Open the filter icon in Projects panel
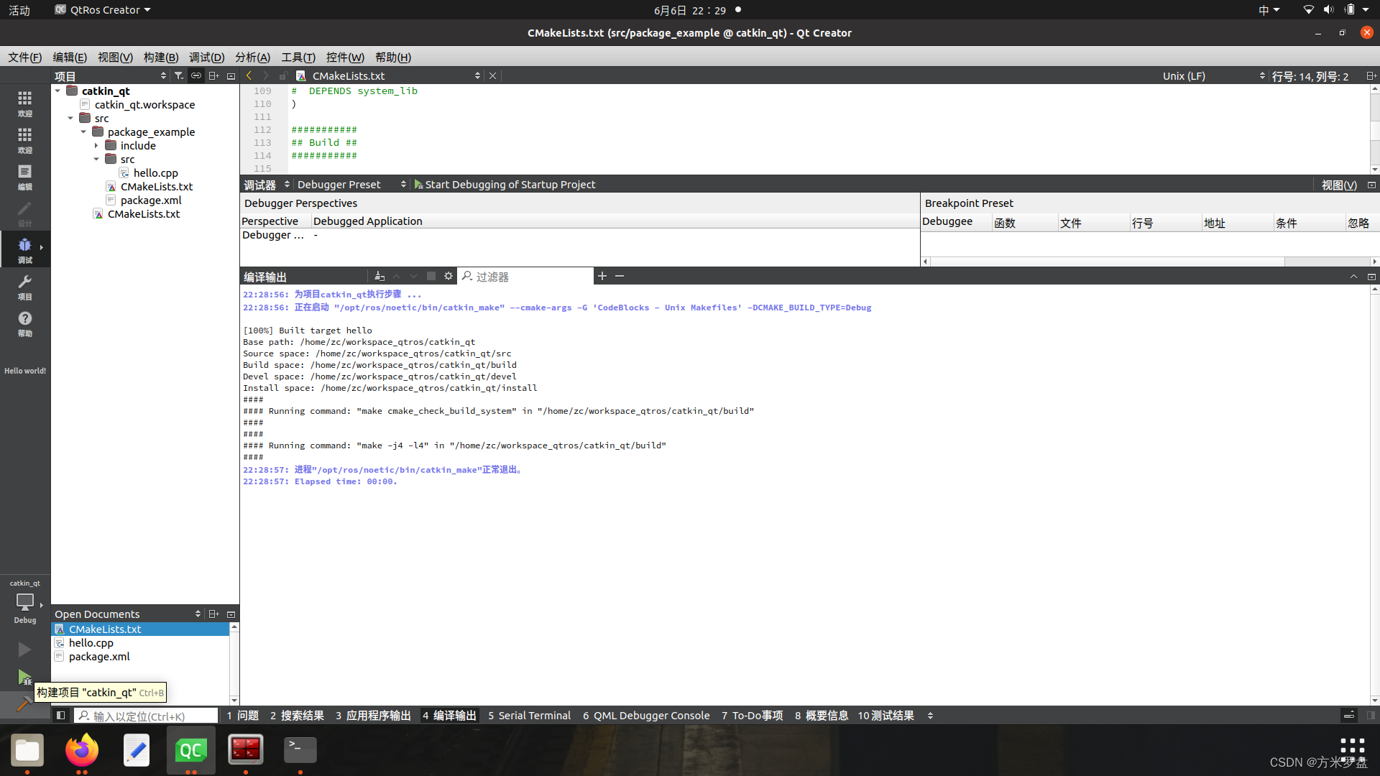The height and width of the screenshot is (776, 1380). click(x=179, y=75)
